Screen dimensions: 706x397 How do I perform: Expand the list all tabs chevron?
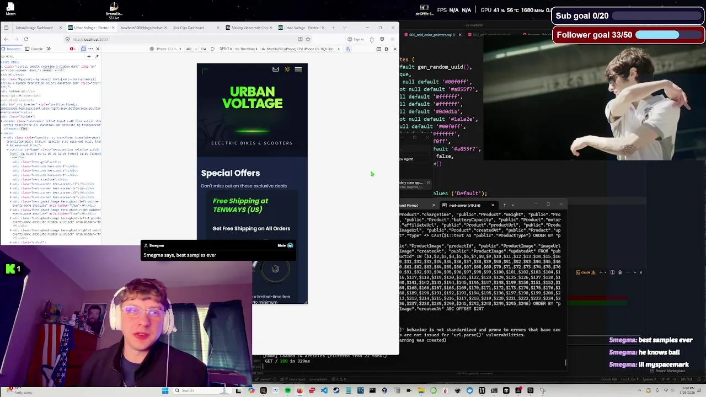pyautogui.click(x=345, y=28)
